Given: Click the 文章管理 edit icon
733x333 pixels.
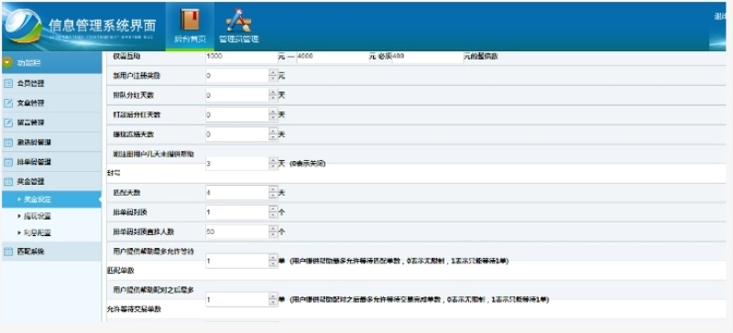Looking at the screenshot, I should tap(8, 103).
